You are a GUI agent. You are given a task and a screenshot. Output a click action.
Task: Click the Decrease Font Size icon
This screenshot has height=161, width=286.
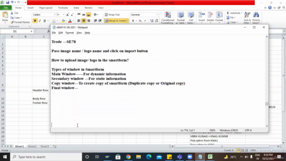tap(72, 15)
